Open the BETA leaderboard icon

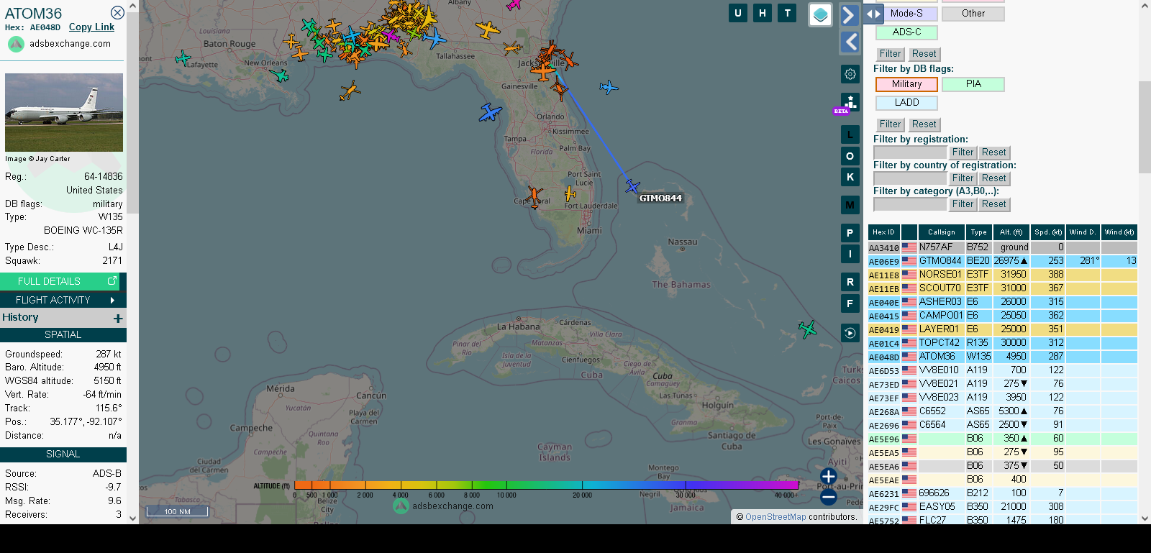pos(850,103)
